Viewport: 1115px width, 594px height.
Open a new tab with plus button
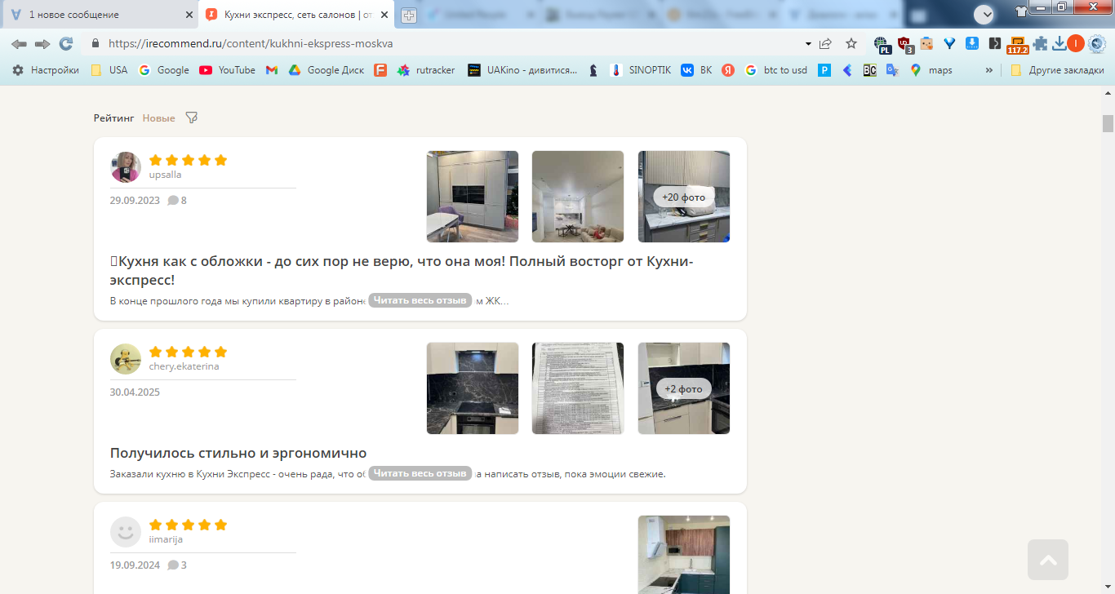tap(409, 16)
